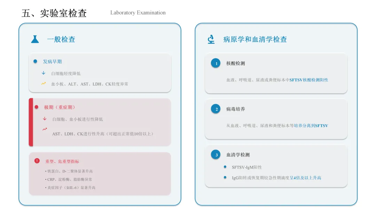Click the red bullet next to 极期（重症期）
The height and width of the screenshot is (211, 376).
coord(37,107)
